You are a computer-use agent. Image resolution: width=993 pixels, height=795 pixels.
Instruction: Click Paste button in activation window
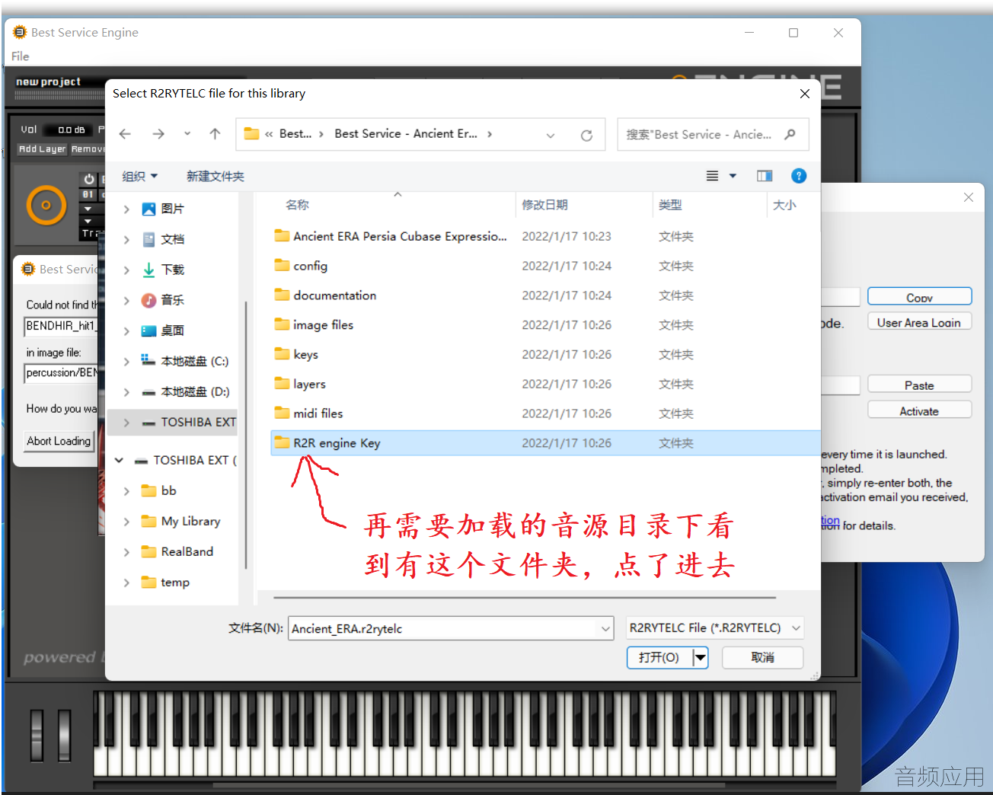pyautogui.click(x=919, y=385)
